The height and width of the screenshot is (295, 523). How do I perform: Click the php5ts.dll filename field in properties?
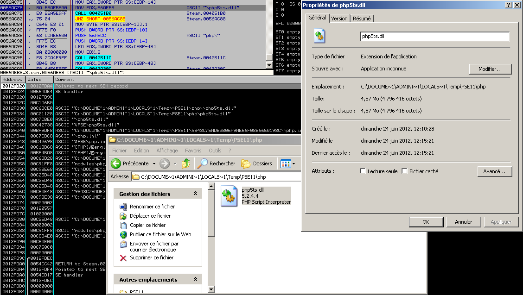coord(434,36)
